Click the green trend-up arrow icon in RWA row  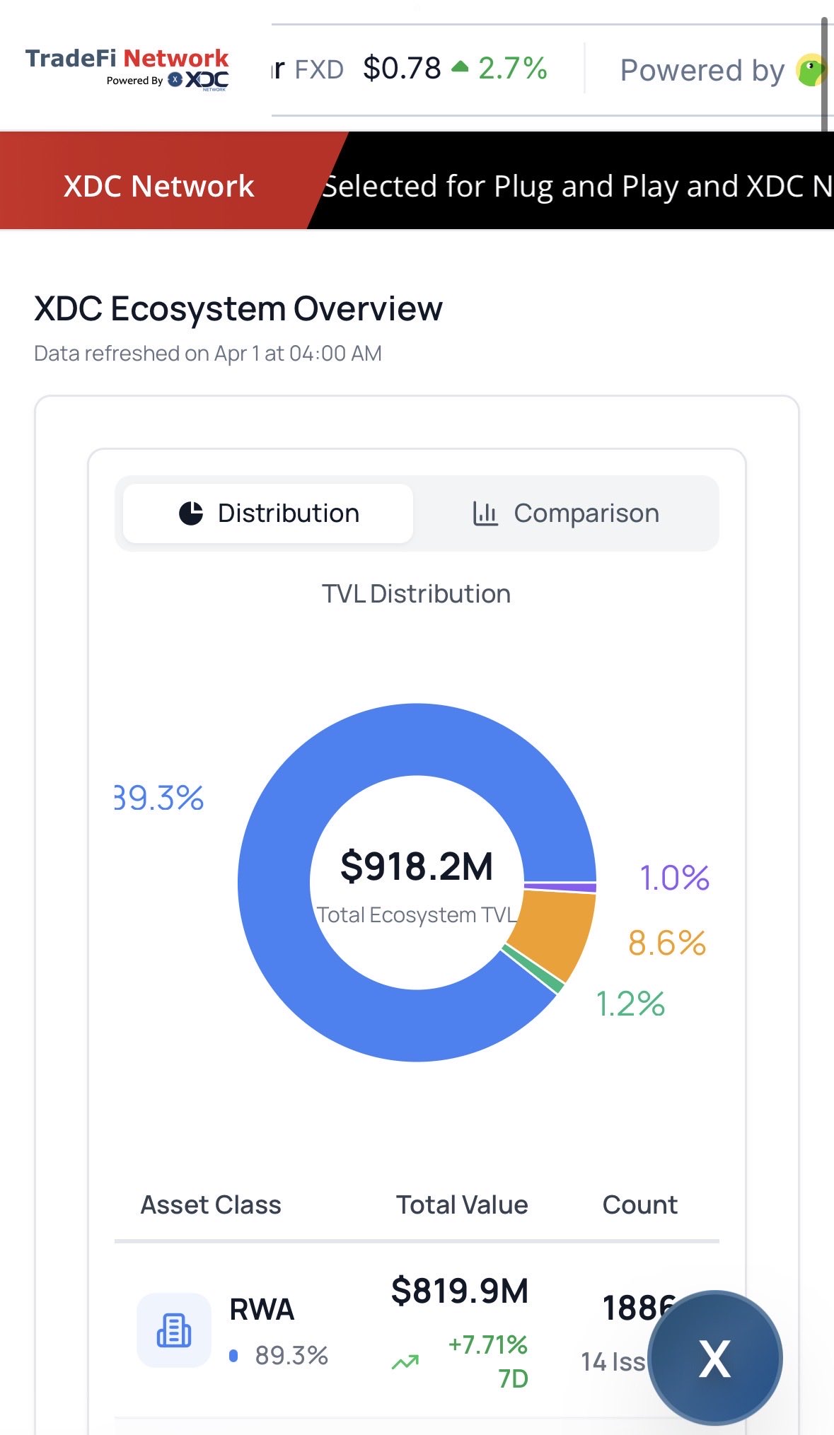coord(405,1361)
